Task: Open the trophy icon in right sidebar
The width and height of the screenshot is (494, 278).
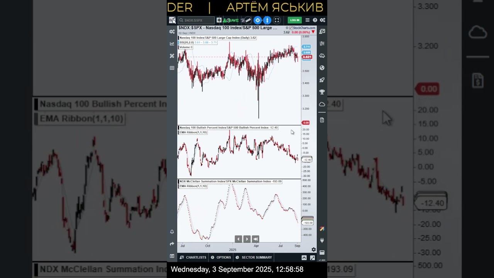Action: coord(322,92)
